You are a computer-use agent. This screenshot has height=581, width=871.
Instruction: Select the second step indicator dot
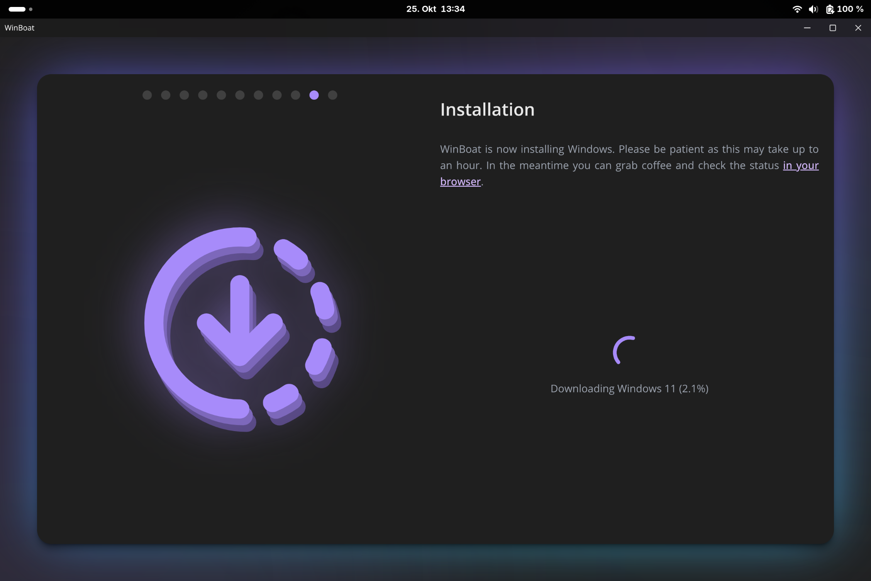tap(166, 95)
